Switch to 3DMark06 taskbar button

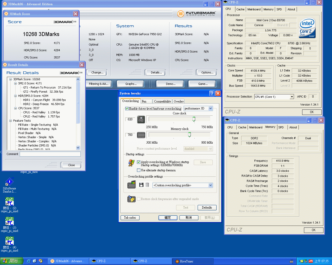(x=68, y=261)
